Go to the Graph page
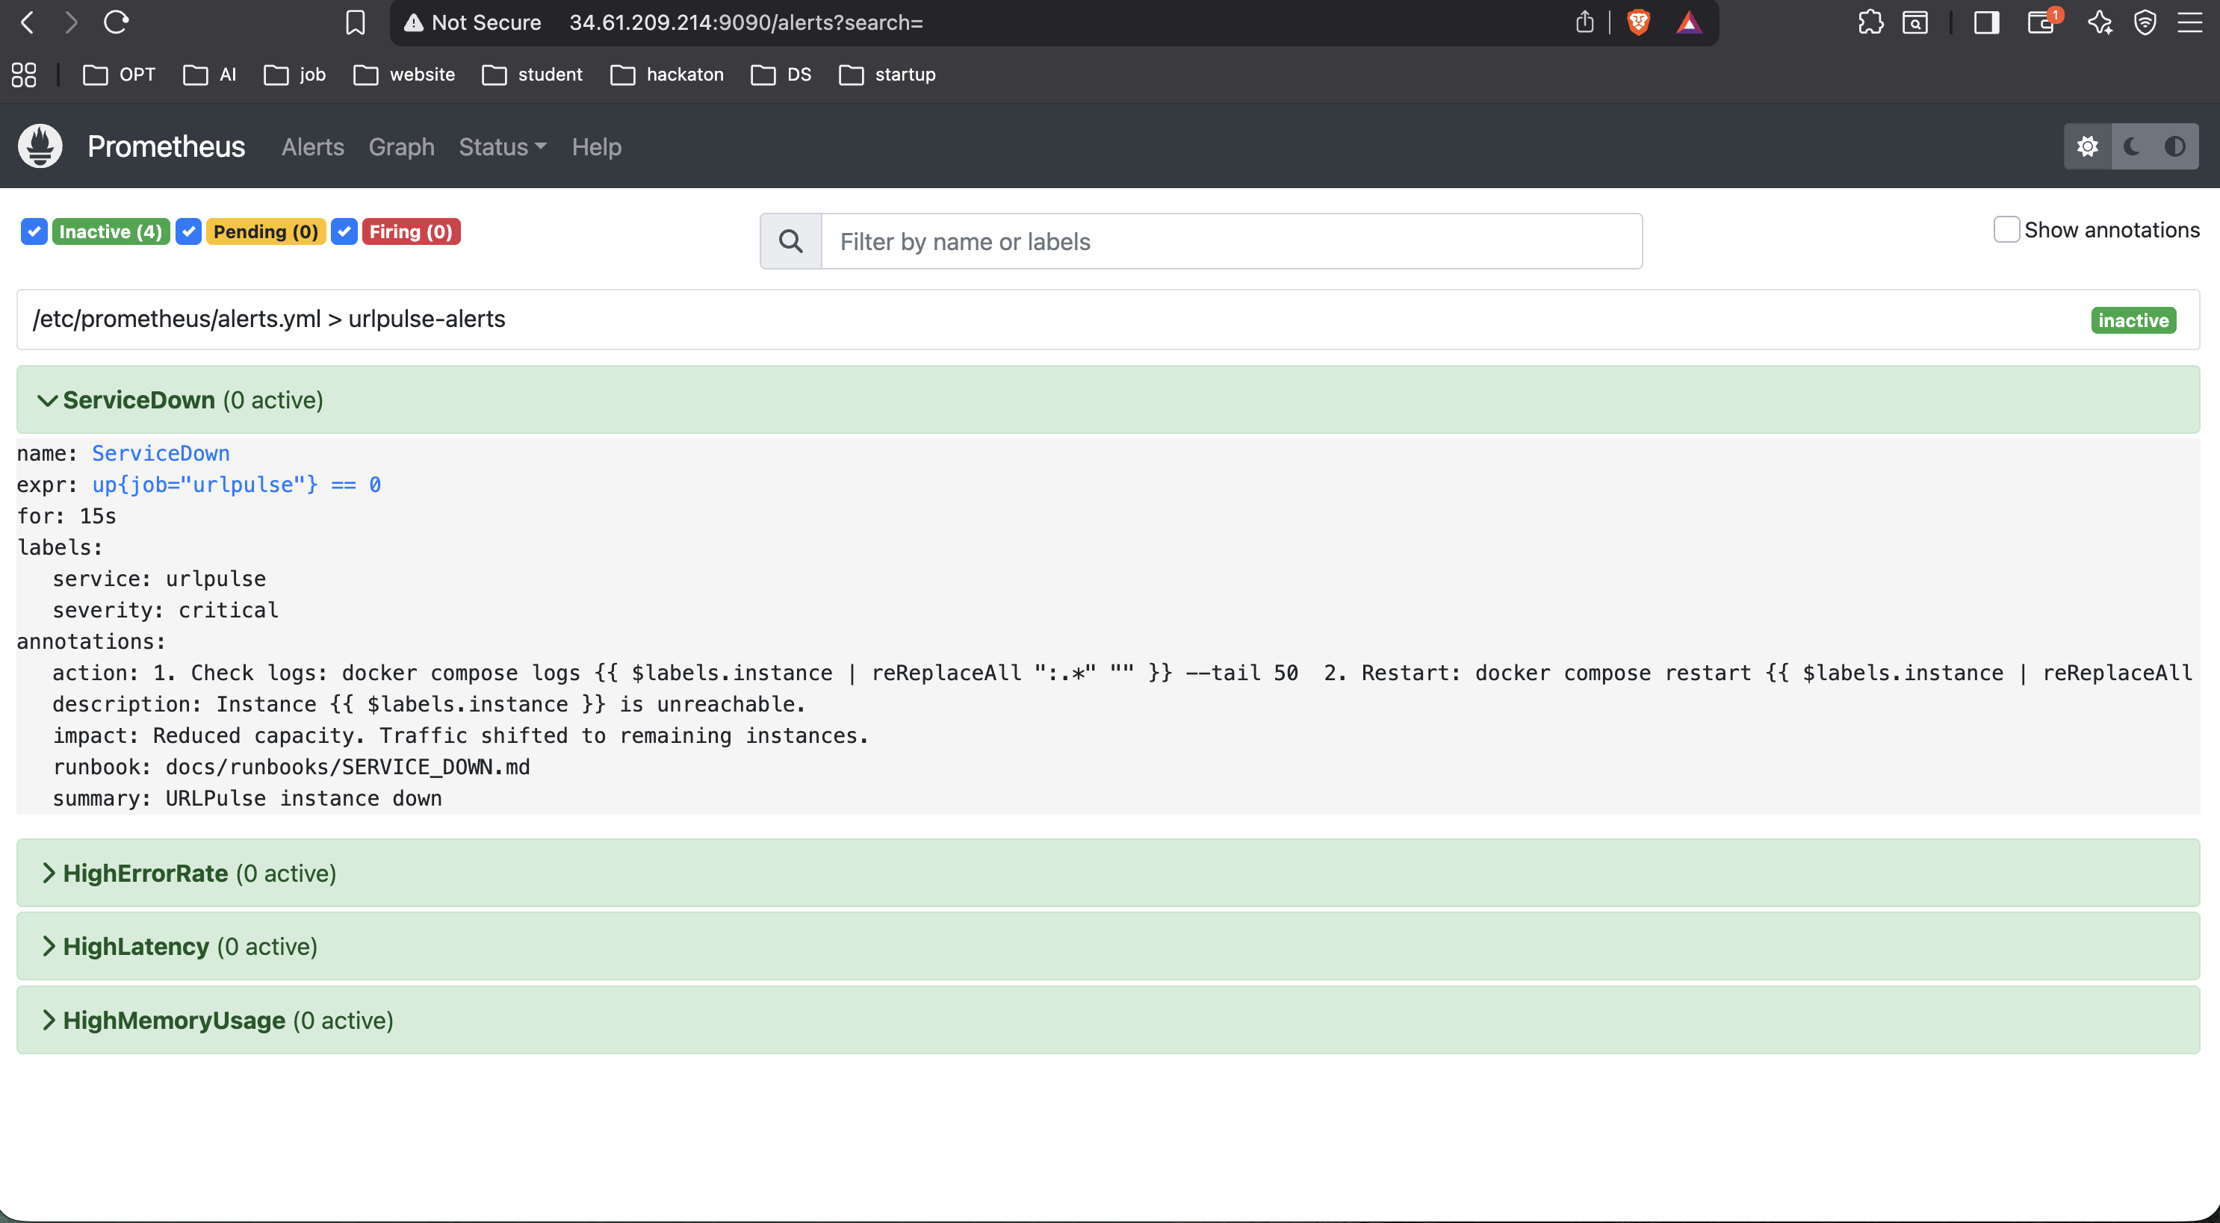2220x1223 pixels. coord(402,147)
